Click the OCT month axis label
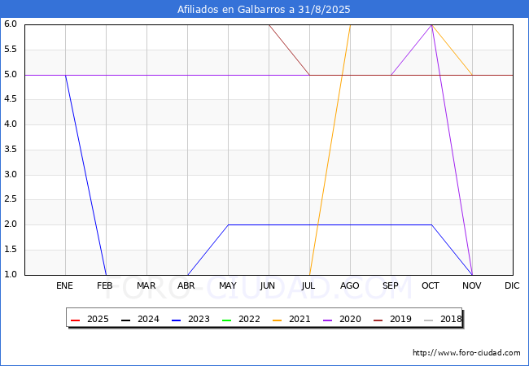 pyautogui.click(x=431, y=285)
